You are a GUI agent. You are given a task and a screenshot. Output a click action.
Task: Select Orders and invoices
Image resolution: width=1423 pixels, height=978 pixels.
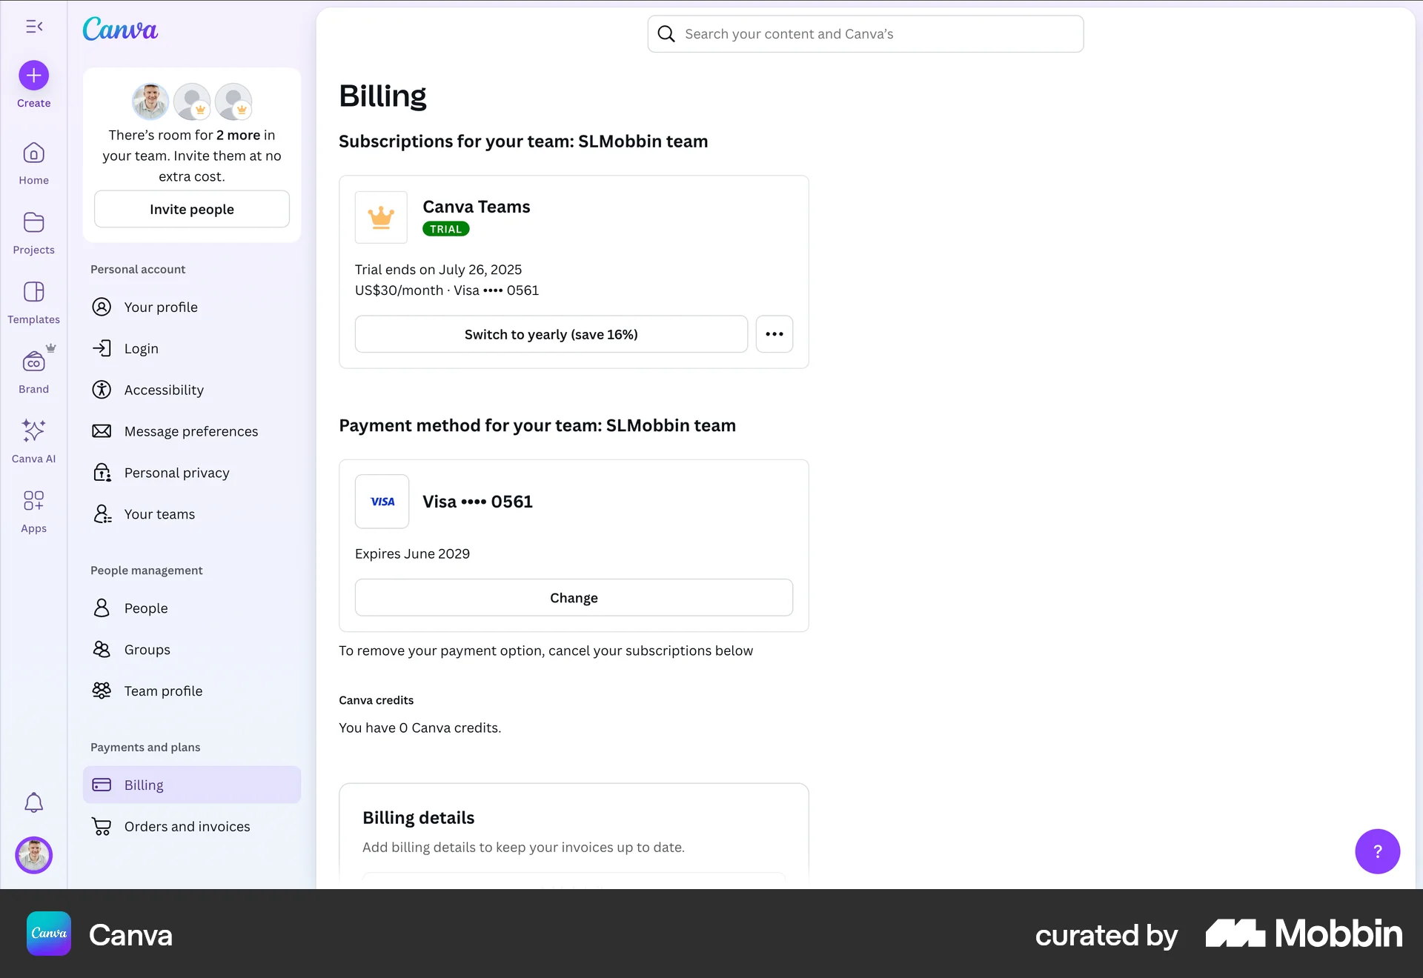[x=187, y=826]
